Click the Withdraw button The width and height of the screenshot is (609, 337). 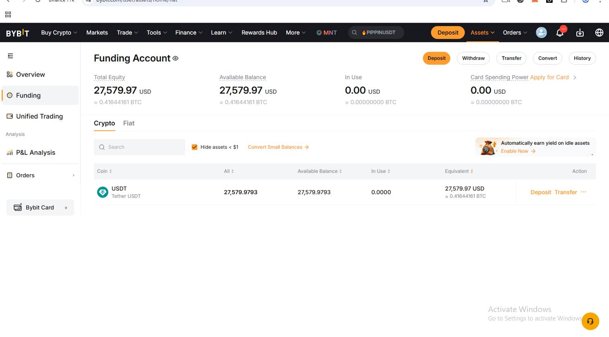point(473,58)
